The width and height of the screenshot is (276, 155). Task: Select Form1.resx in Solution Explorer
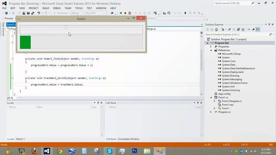tap(228, 105)
